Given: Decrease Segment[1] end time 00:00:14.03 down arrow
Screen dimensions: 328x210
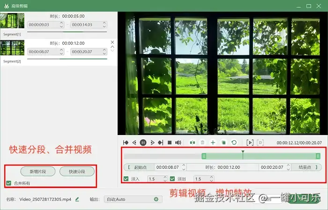Looking at the screenshot, I should coord(104,27).
